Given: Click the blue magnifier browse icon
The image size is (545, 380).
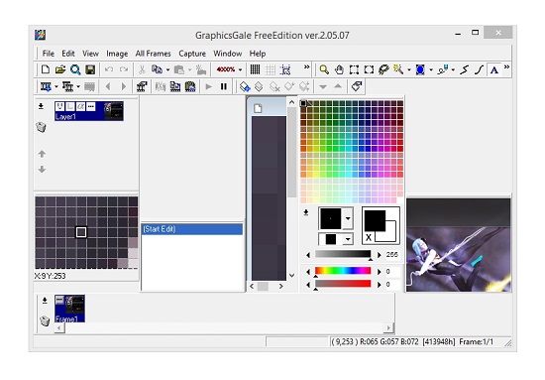Looking at the screenshot, I should 75,69.
